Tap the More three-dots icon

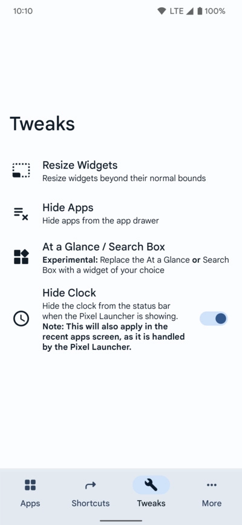pyautogui.click(x=212, y=485)
